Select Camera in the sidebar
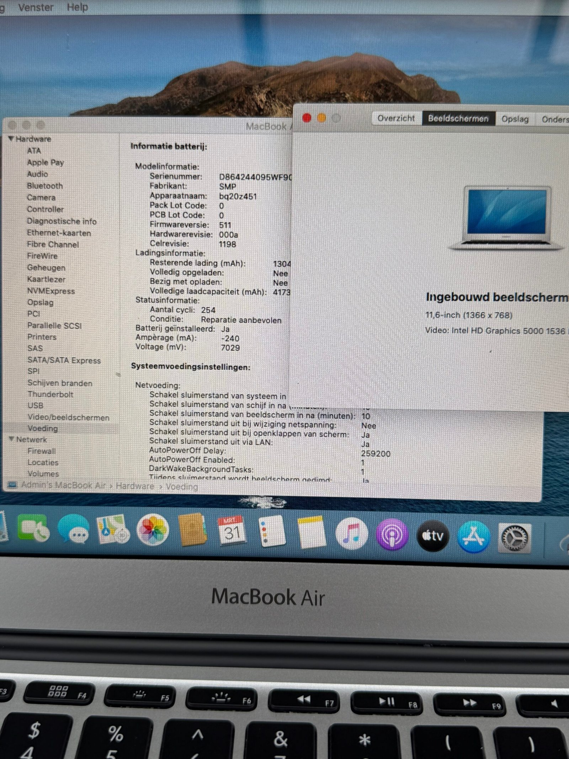Screen dimensions: 569x759 pyautogui.click(x=41, y=197)
